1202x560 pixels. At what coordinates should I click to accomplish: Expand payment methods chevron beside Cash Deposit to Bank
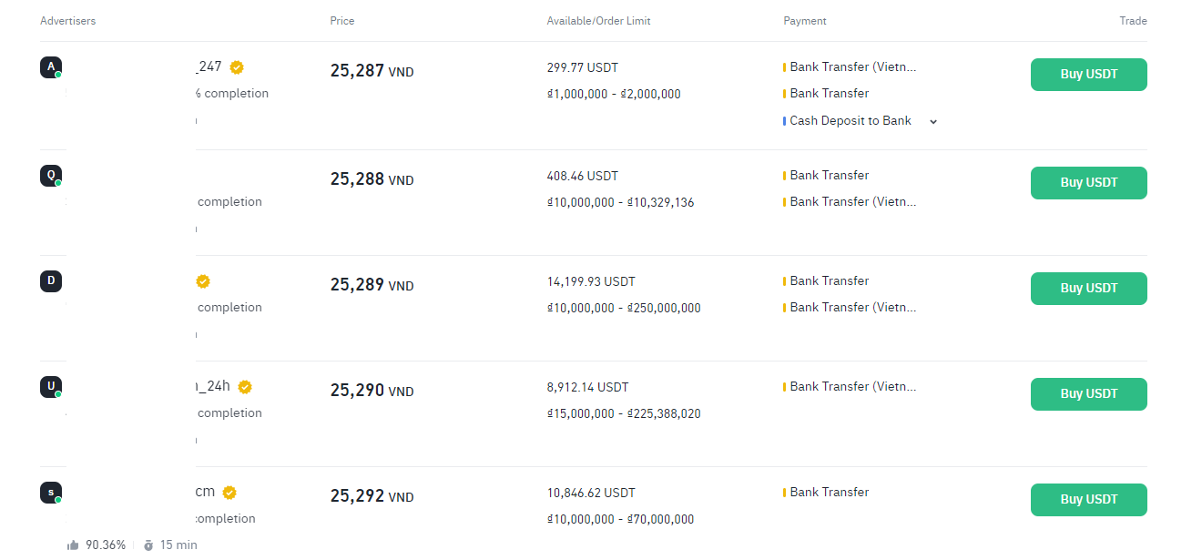click(x=933, y=122)
